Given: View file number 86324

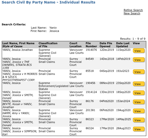Looking at the screenshot, I should click(139, 129).
